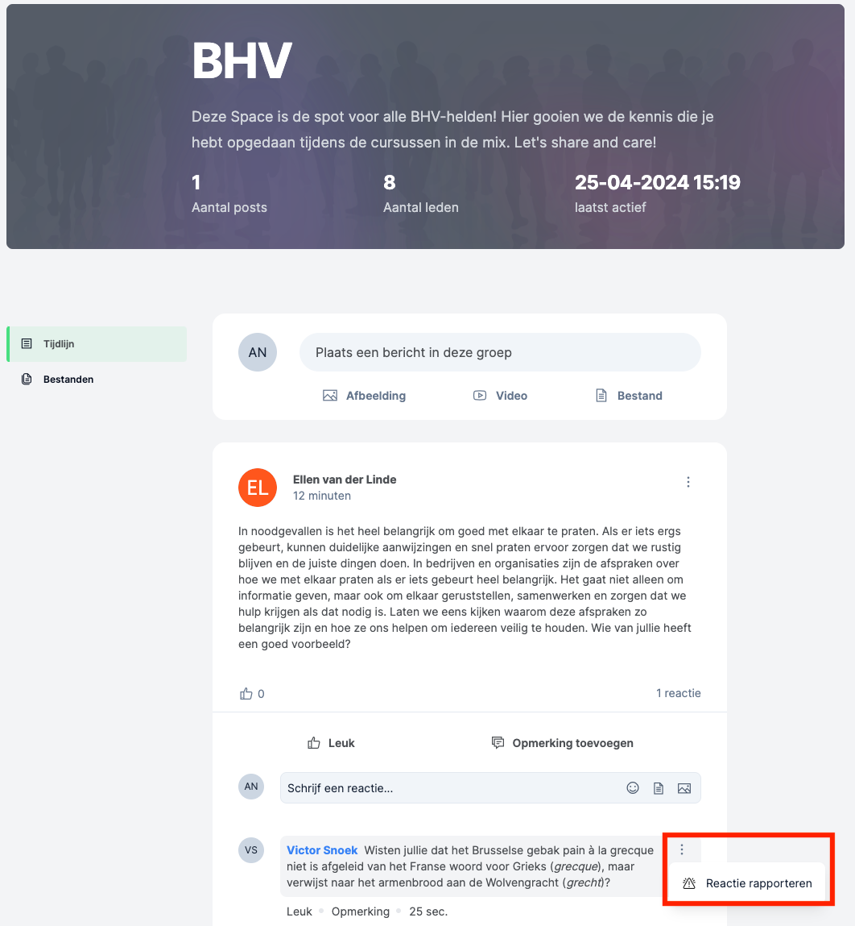The image size is (855, 926).
Task: Click Plaats een bericht in deze groep field
Action: pyautogui.click(x=501, y=352)
